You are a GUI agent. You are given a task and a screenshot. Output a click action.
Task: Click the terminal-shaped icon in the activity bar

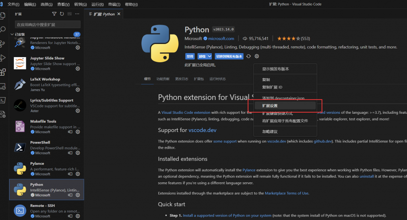click(x=3, y=100)
